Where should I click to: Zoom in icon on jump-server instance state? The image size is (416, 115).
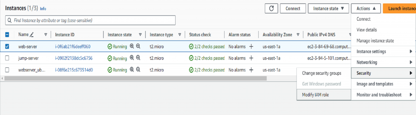tap(132, 58)
